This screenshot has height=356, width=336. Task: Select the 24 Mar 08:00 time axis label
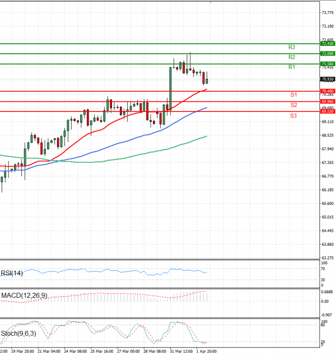[x=74, y=352]
